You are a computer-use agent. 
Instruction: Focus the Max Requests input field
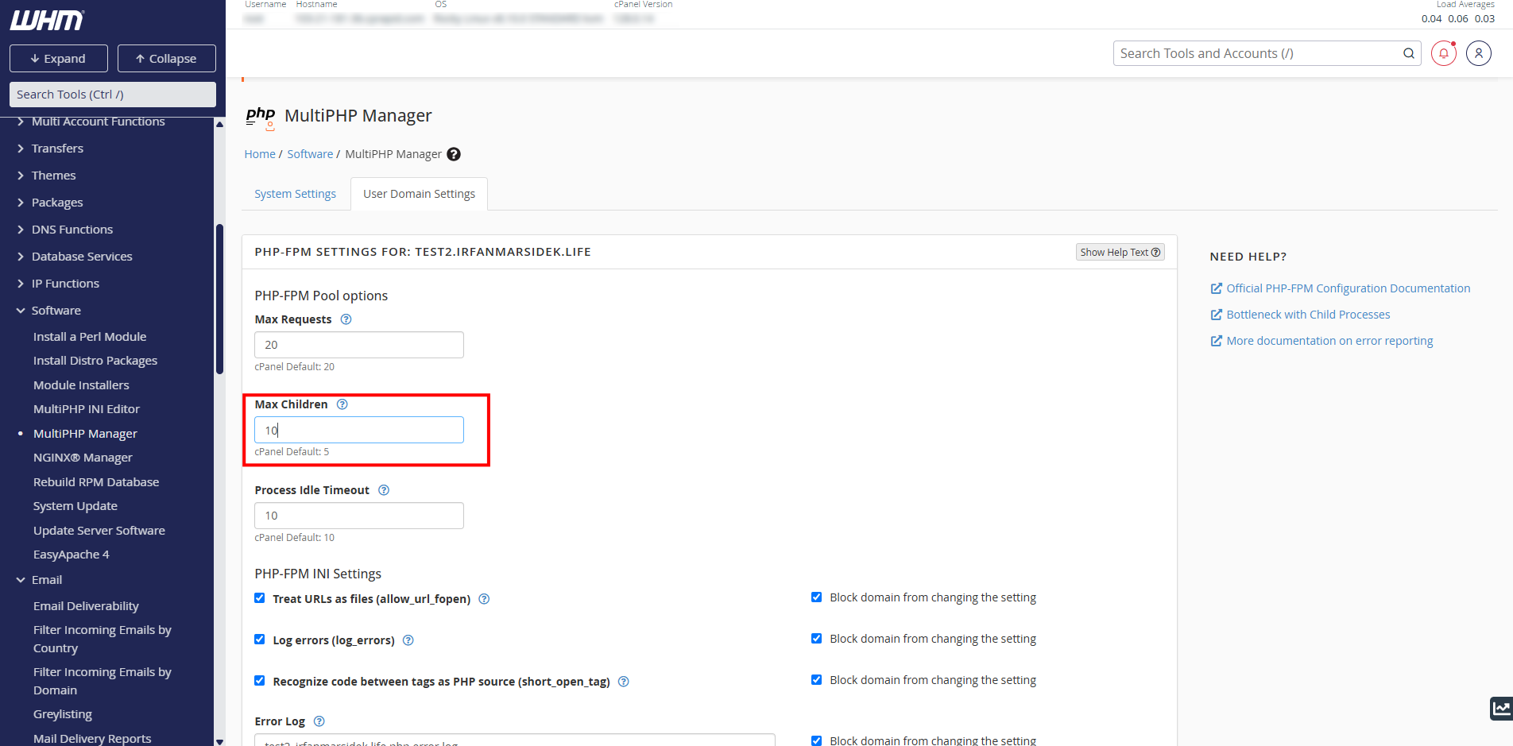point(359,345)
